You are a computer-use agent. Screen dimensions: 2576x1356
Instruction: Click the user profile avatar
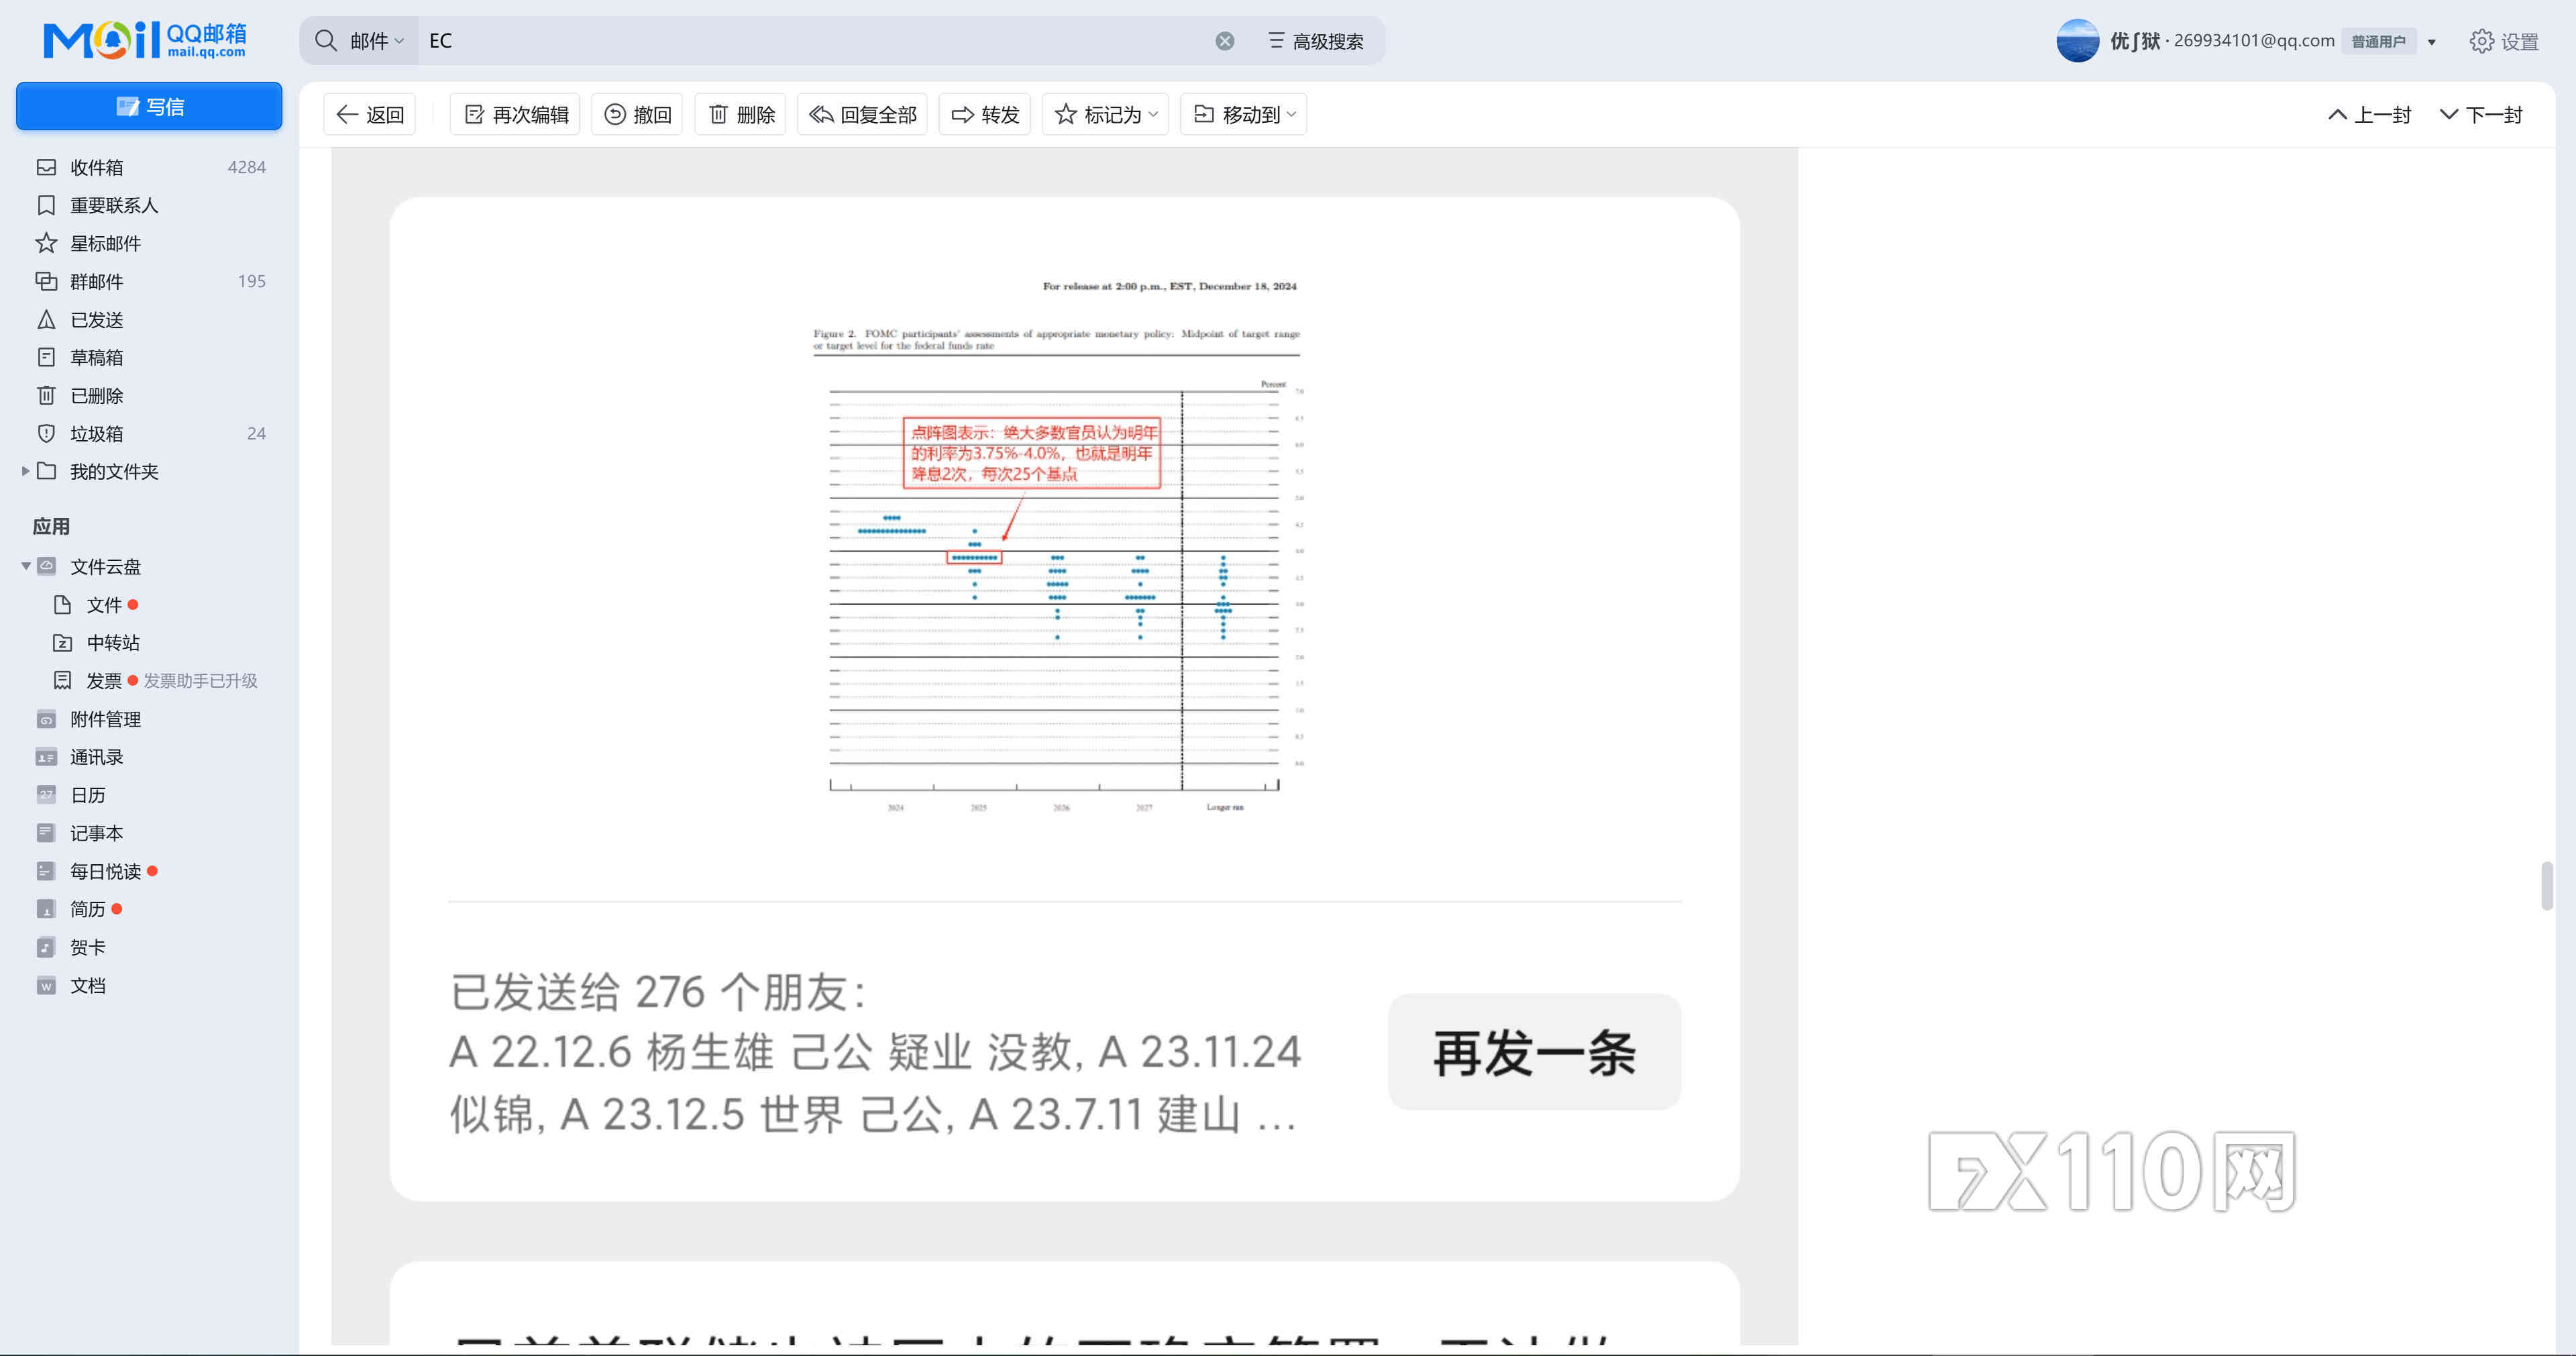pyautogui.click(x=2077, y=41)
